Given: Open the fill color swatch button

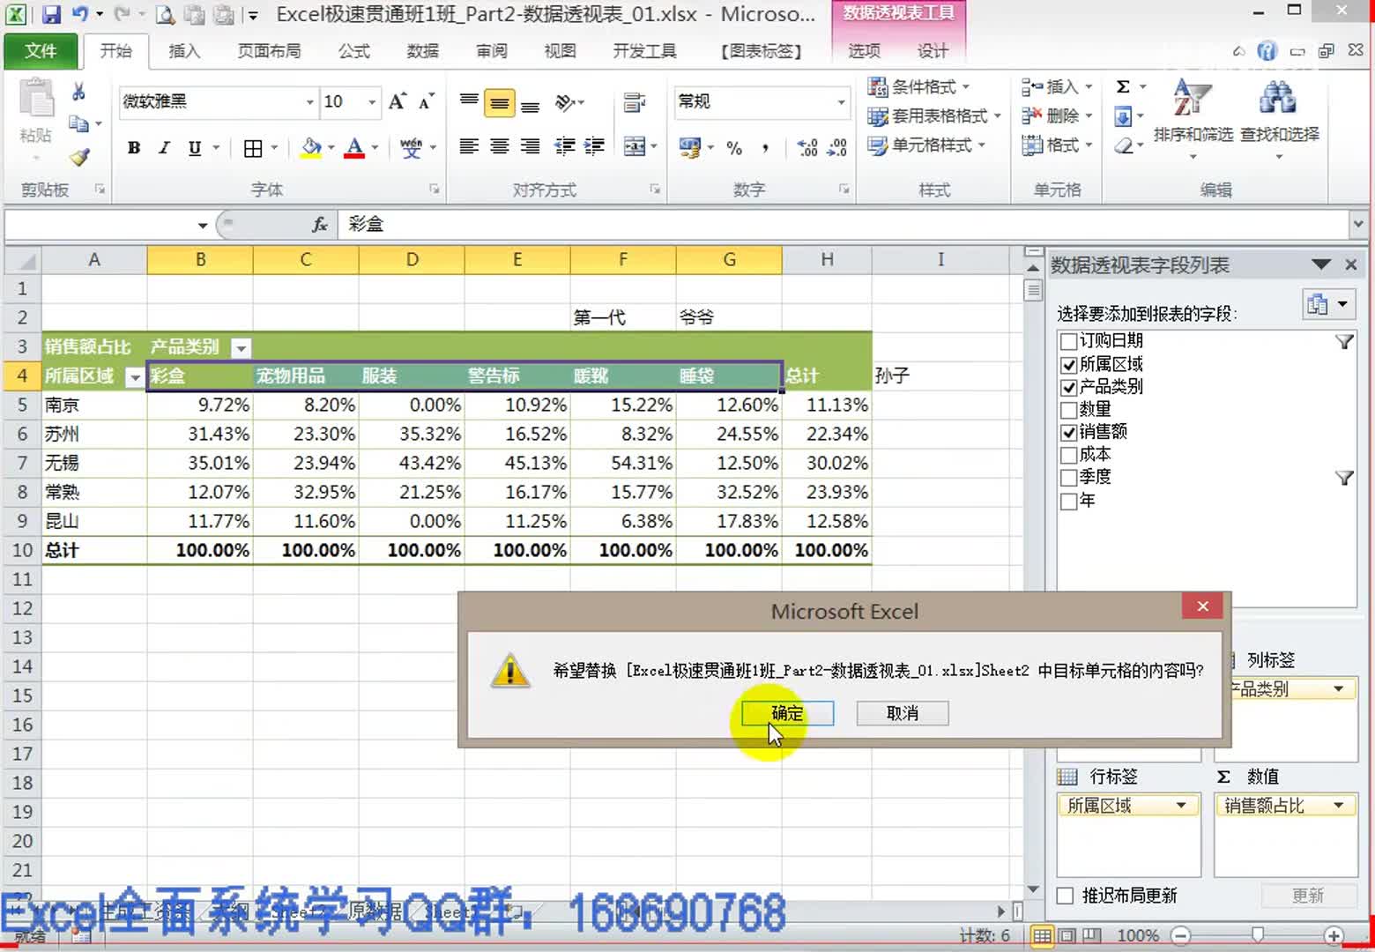Looking at the screenshot, I should click(x=311, y=148).
